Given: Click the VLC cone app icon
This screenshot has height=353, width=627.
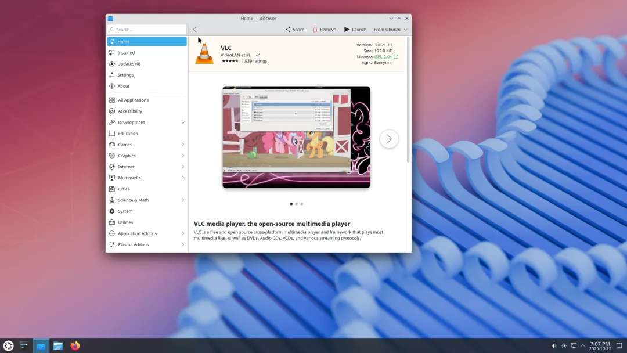Looking at the screenshot, I should coord(204,54).
